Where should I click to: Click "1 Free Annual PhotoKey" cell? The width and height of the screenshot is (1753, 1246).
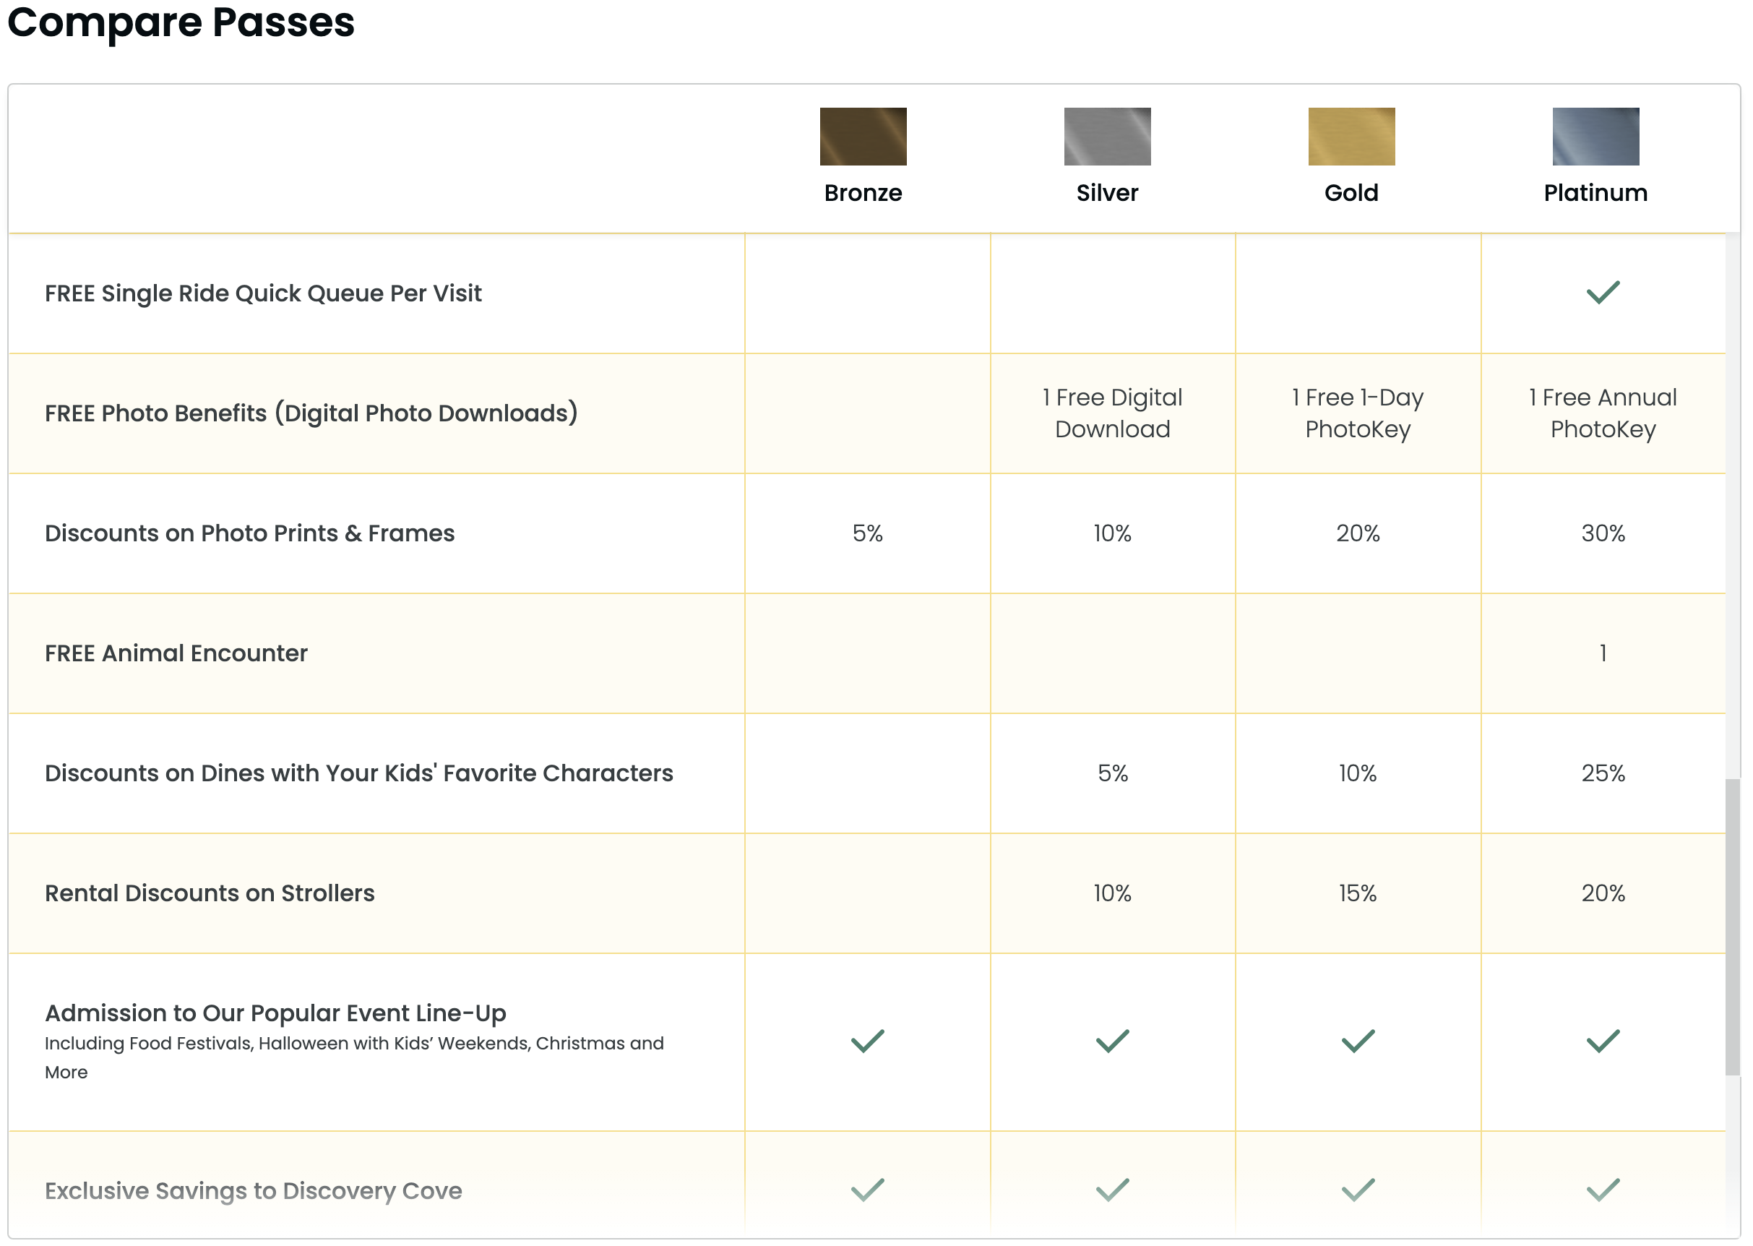(x=1603, y=413)
